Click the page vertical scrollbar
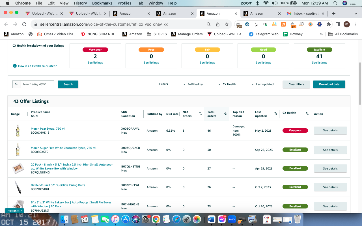Image resolution: width=362 pixels, height=226 pixels. (x=360, y=83)
